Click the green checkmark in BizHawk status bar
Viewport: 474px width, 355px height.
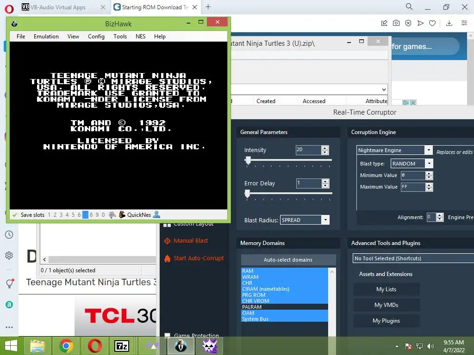14,215
